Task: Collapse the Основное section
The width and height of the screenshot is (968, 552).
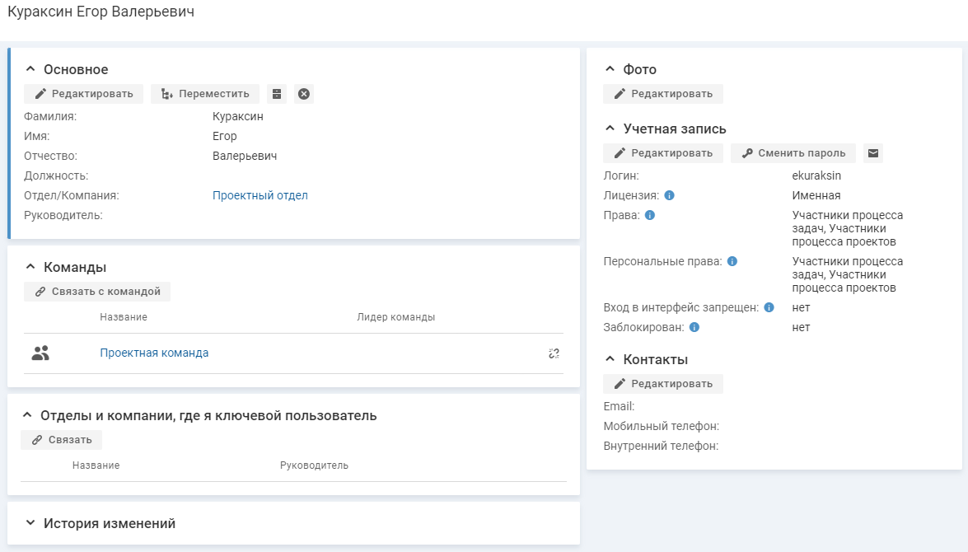Action: click(31, 70)
